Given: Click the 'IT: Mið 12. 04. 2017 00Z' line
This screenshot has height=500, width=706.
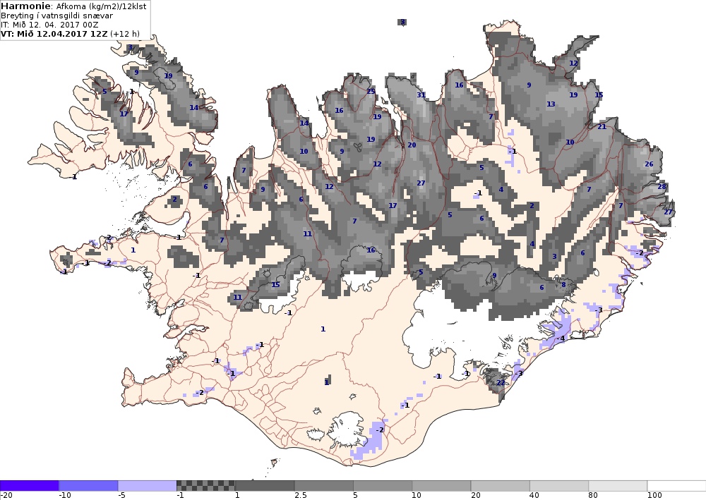Looking at the screenshot, I should click(x=49, y=25).
